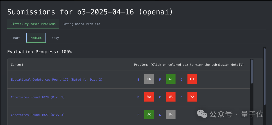The image size is (272, 125).
Task: Open WA box for Round 1028 problem C
Action: pos(171,97)
